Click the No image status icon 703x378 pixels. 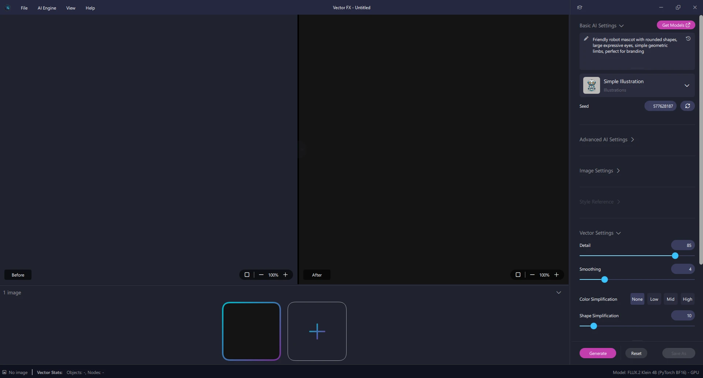point(4,372)
